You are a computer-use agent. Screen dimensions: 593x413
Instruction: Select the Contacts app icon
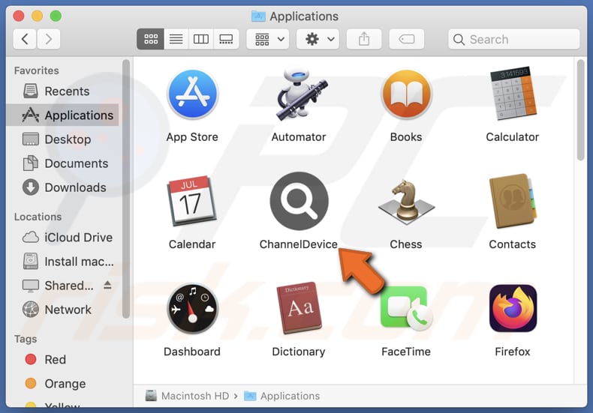pos(513,201)
